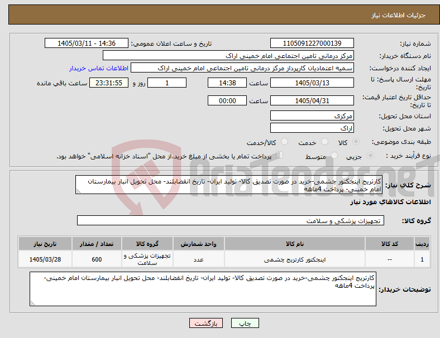Click the چاپ (print) button

coord(245,323)
